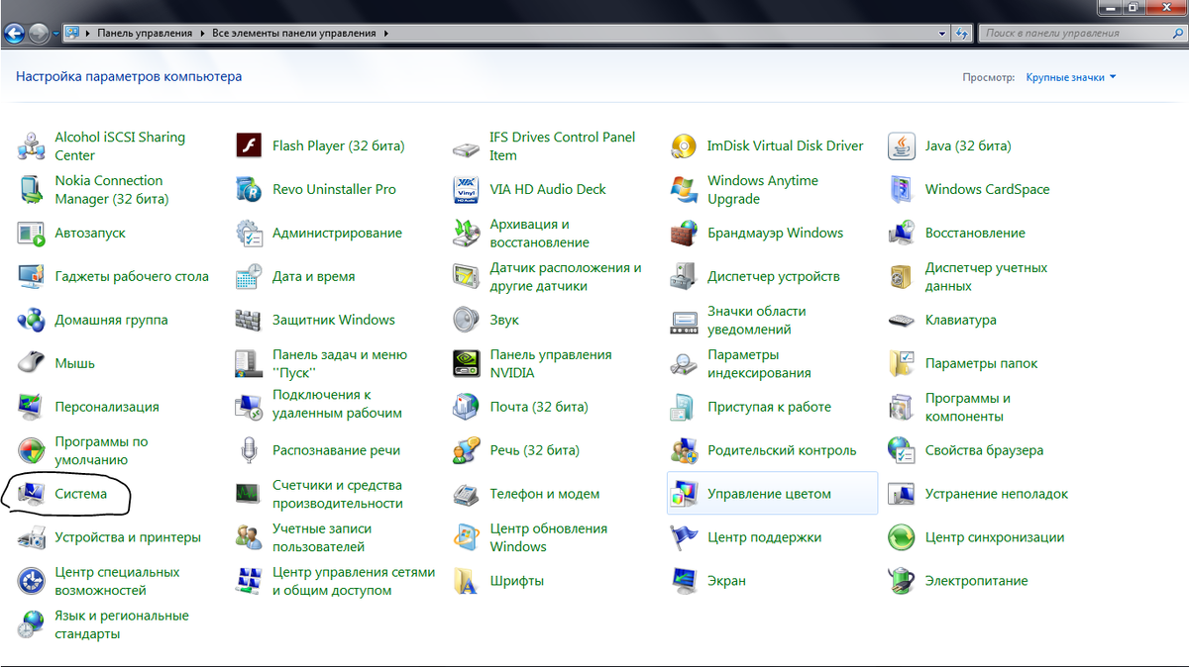This screenshot has height=667, width=1189.
Task: Open the Телефон и модем icon
Action: click(467, 494)
